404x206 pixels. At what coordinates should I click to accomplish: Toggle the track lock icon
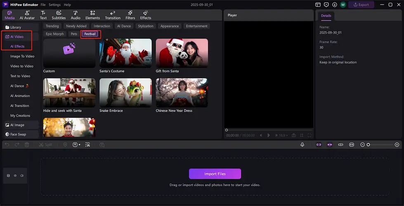tap(8, 176)
